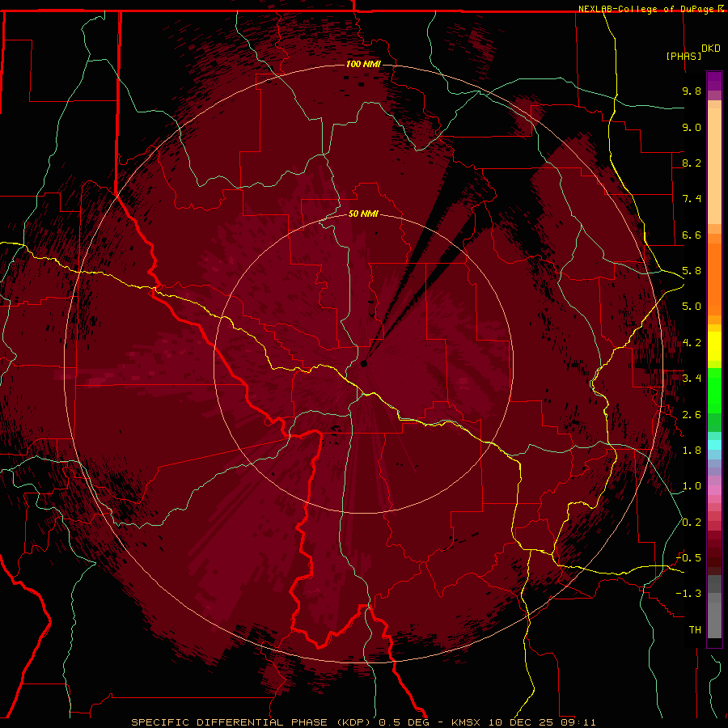Click the bright green color bar segment
This screenshot has width=728, height=728.
714,390
